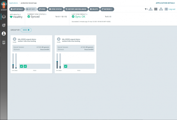
Task: Open the Documentation sidebar icon
Action: pyautogui.click(x=4, y=42)
